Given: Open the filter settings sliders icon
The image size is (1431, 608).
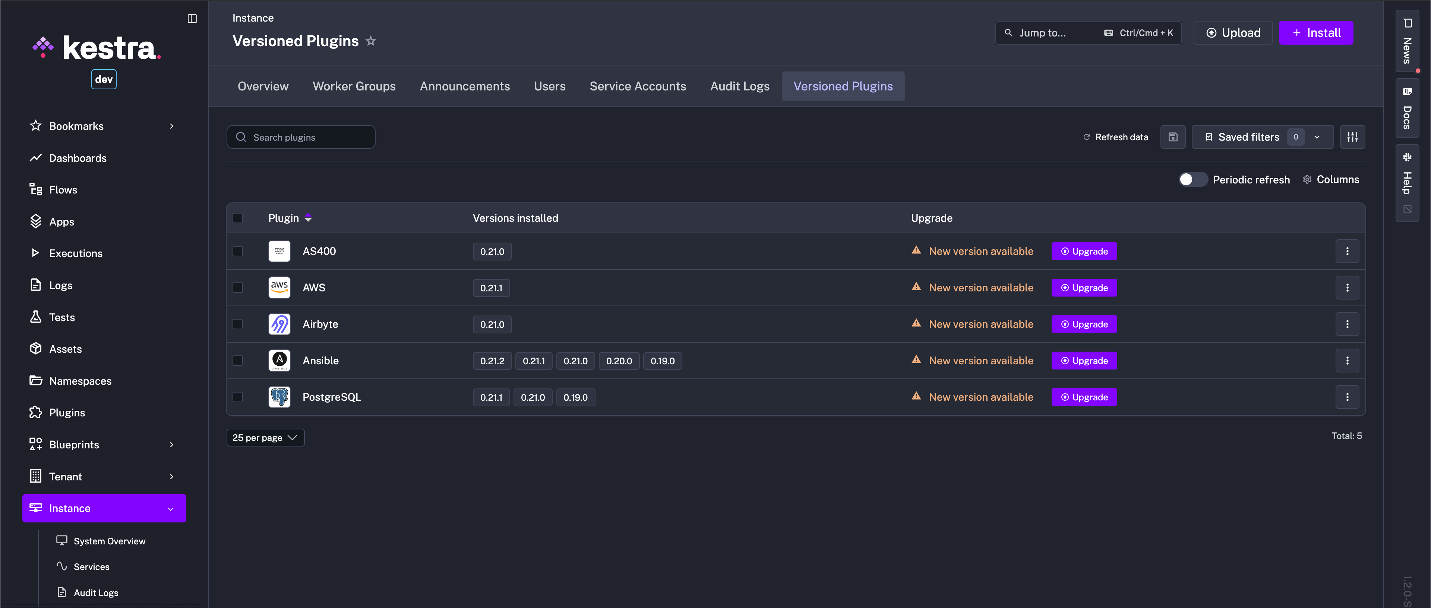Looking at the screenshot, I should [1353, 137].
